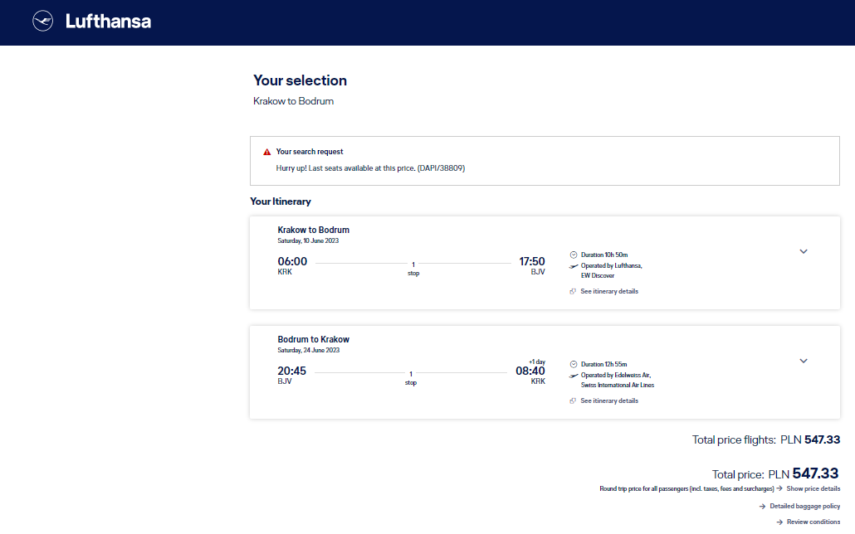Click the 'Duration 12h 55m' text
Viewport: 855px width, 534px height.
603,365
